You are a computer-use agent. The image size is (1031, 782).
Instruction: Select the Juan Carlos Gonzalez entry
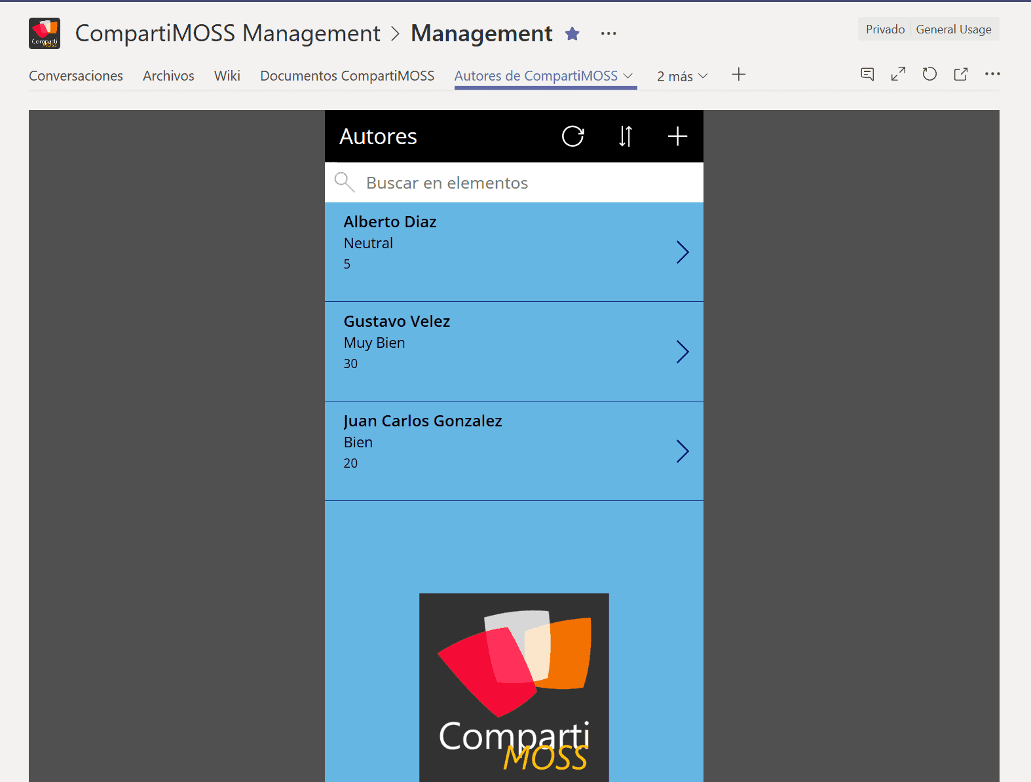pos(514,451)
